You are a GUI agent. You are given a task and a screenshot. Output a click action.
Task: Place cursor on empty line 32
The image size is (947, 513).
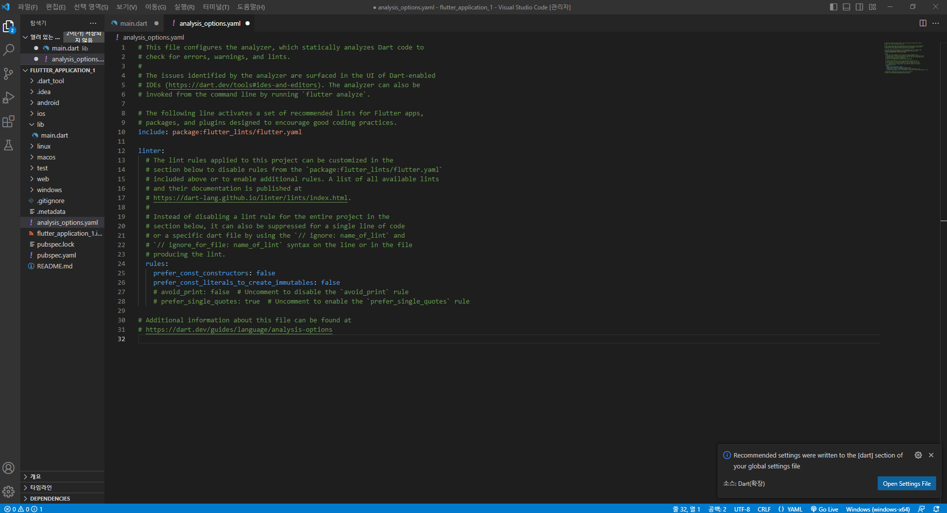coord(509,339)
